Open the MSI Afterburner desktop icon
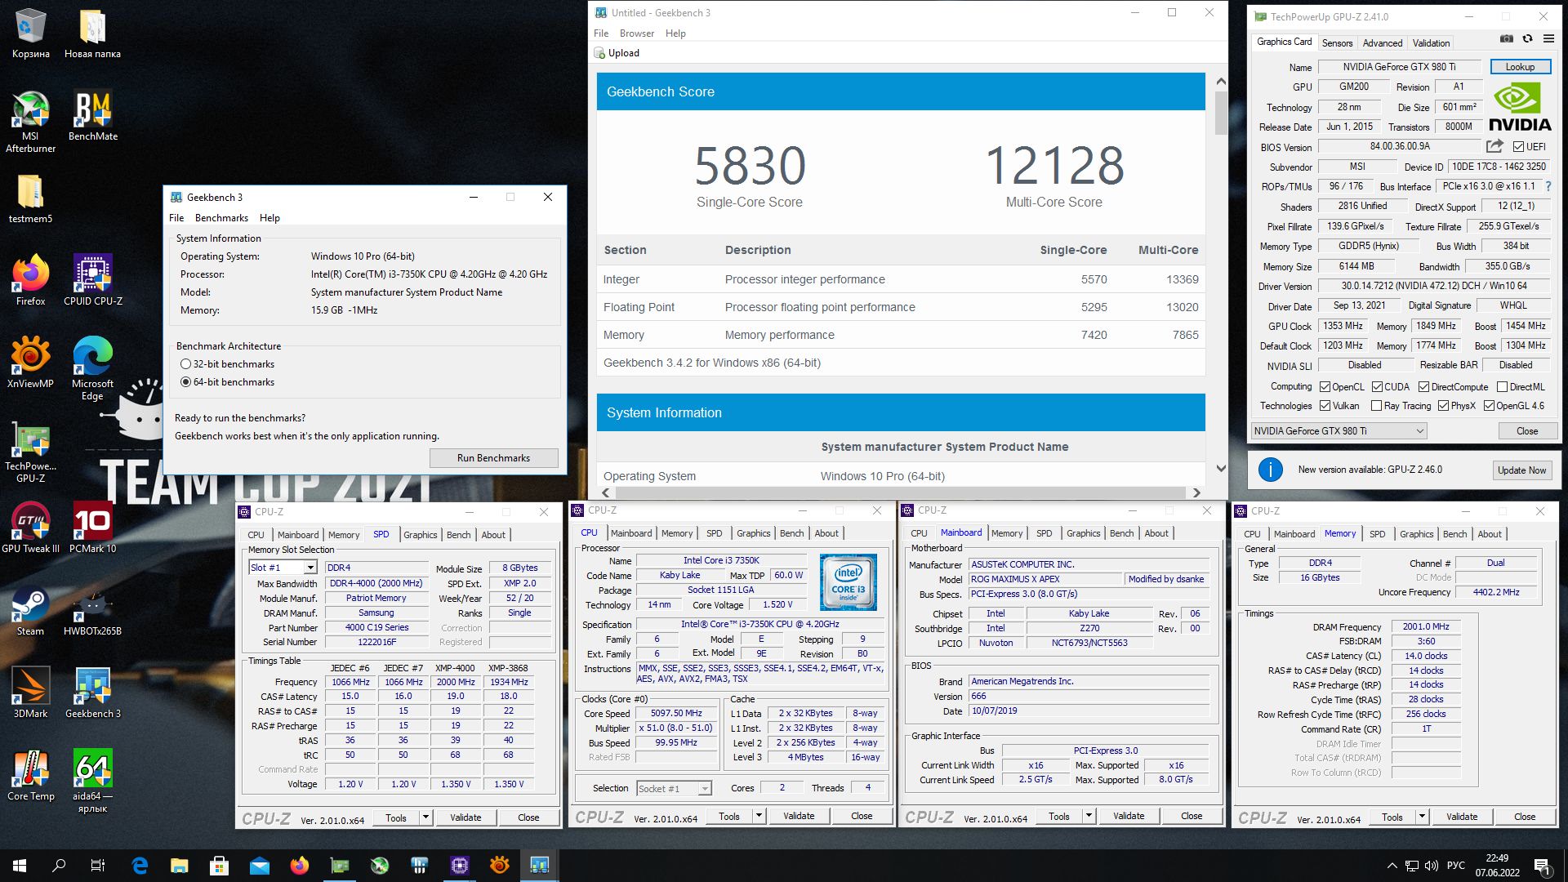 point(30,121)
